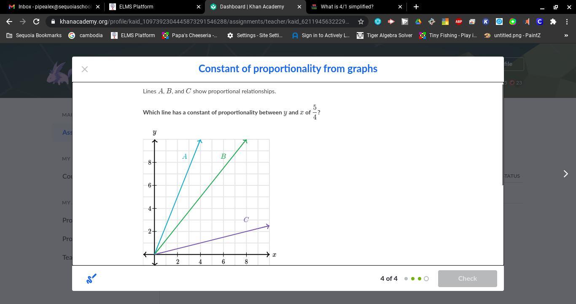Open the AdBlock Plus ABP extension
576x304 pixels.
[x=459, y=22]
